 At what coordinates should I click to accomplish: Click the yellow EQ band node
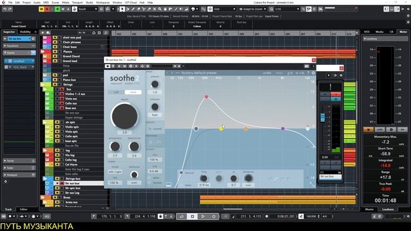pyautogui.click(x=221, y=128)
